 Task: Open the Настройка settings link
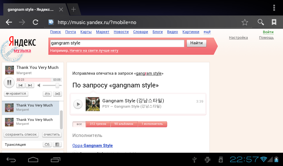click(x=238, y=38)
